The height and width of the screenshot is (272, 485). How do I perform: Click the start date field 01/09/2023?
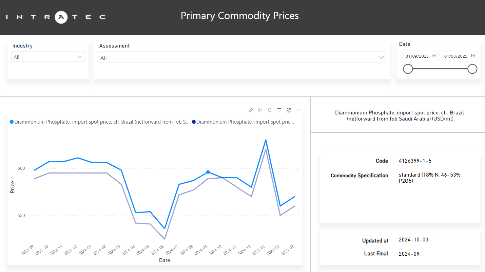(417, 56)
